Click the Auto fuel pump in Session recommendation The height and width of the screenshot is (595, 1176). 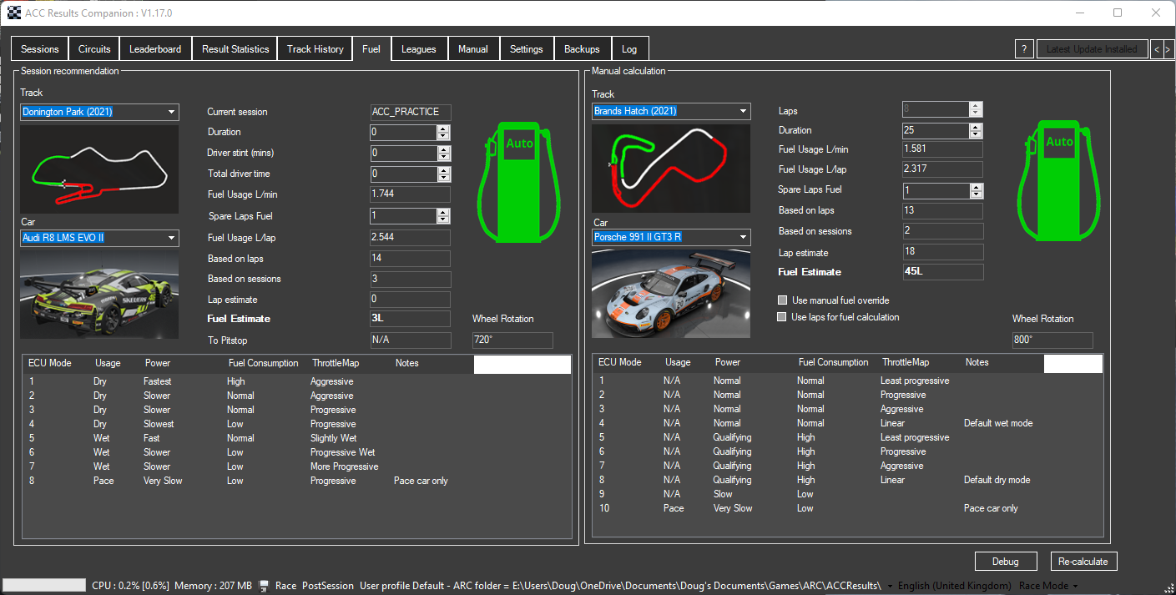click(518, 182)
